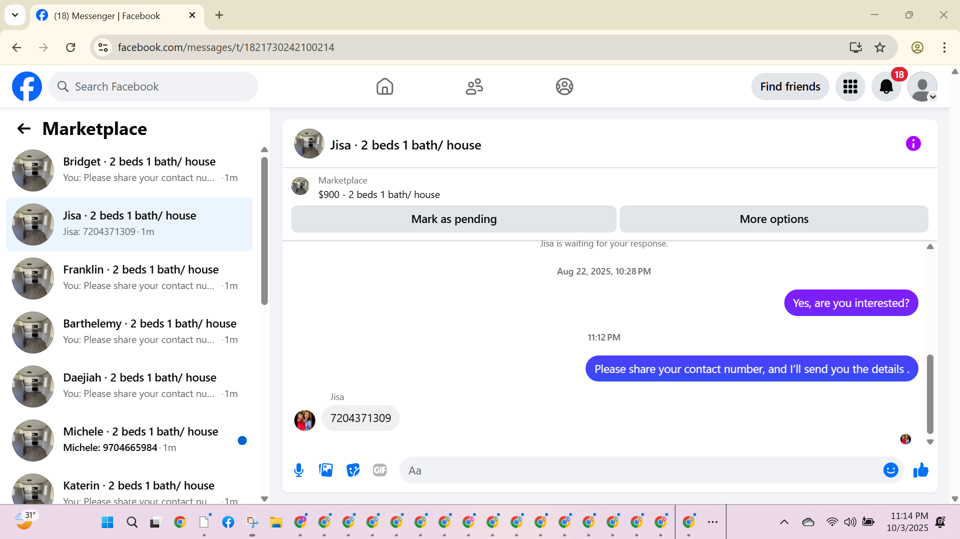The height and width of the screenshot is (539, 960).
Task: Open the taskbar clock and date
Action: tap(907, 522)
